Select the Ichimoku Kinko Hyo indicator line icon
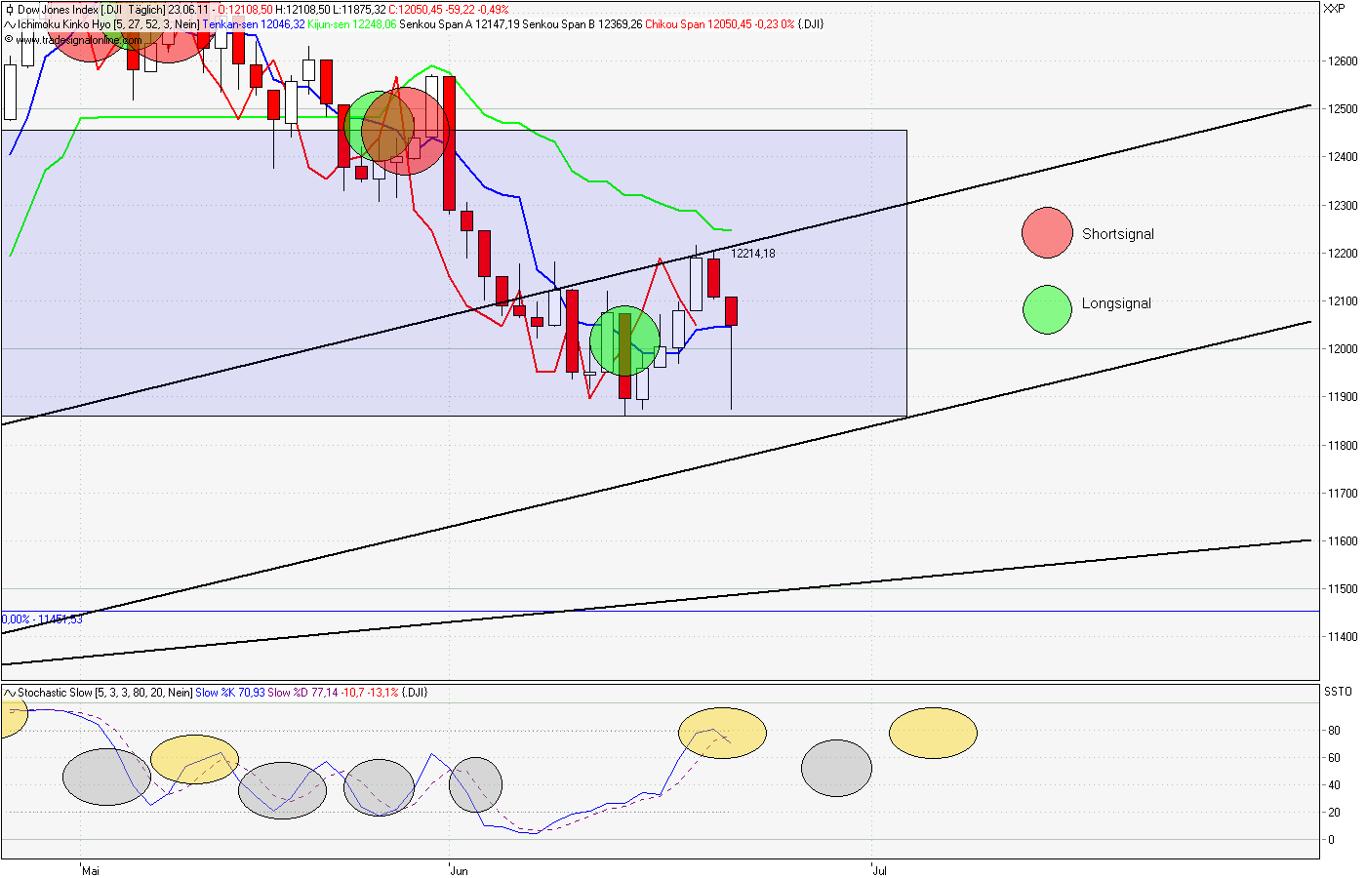 click(8, 24)
